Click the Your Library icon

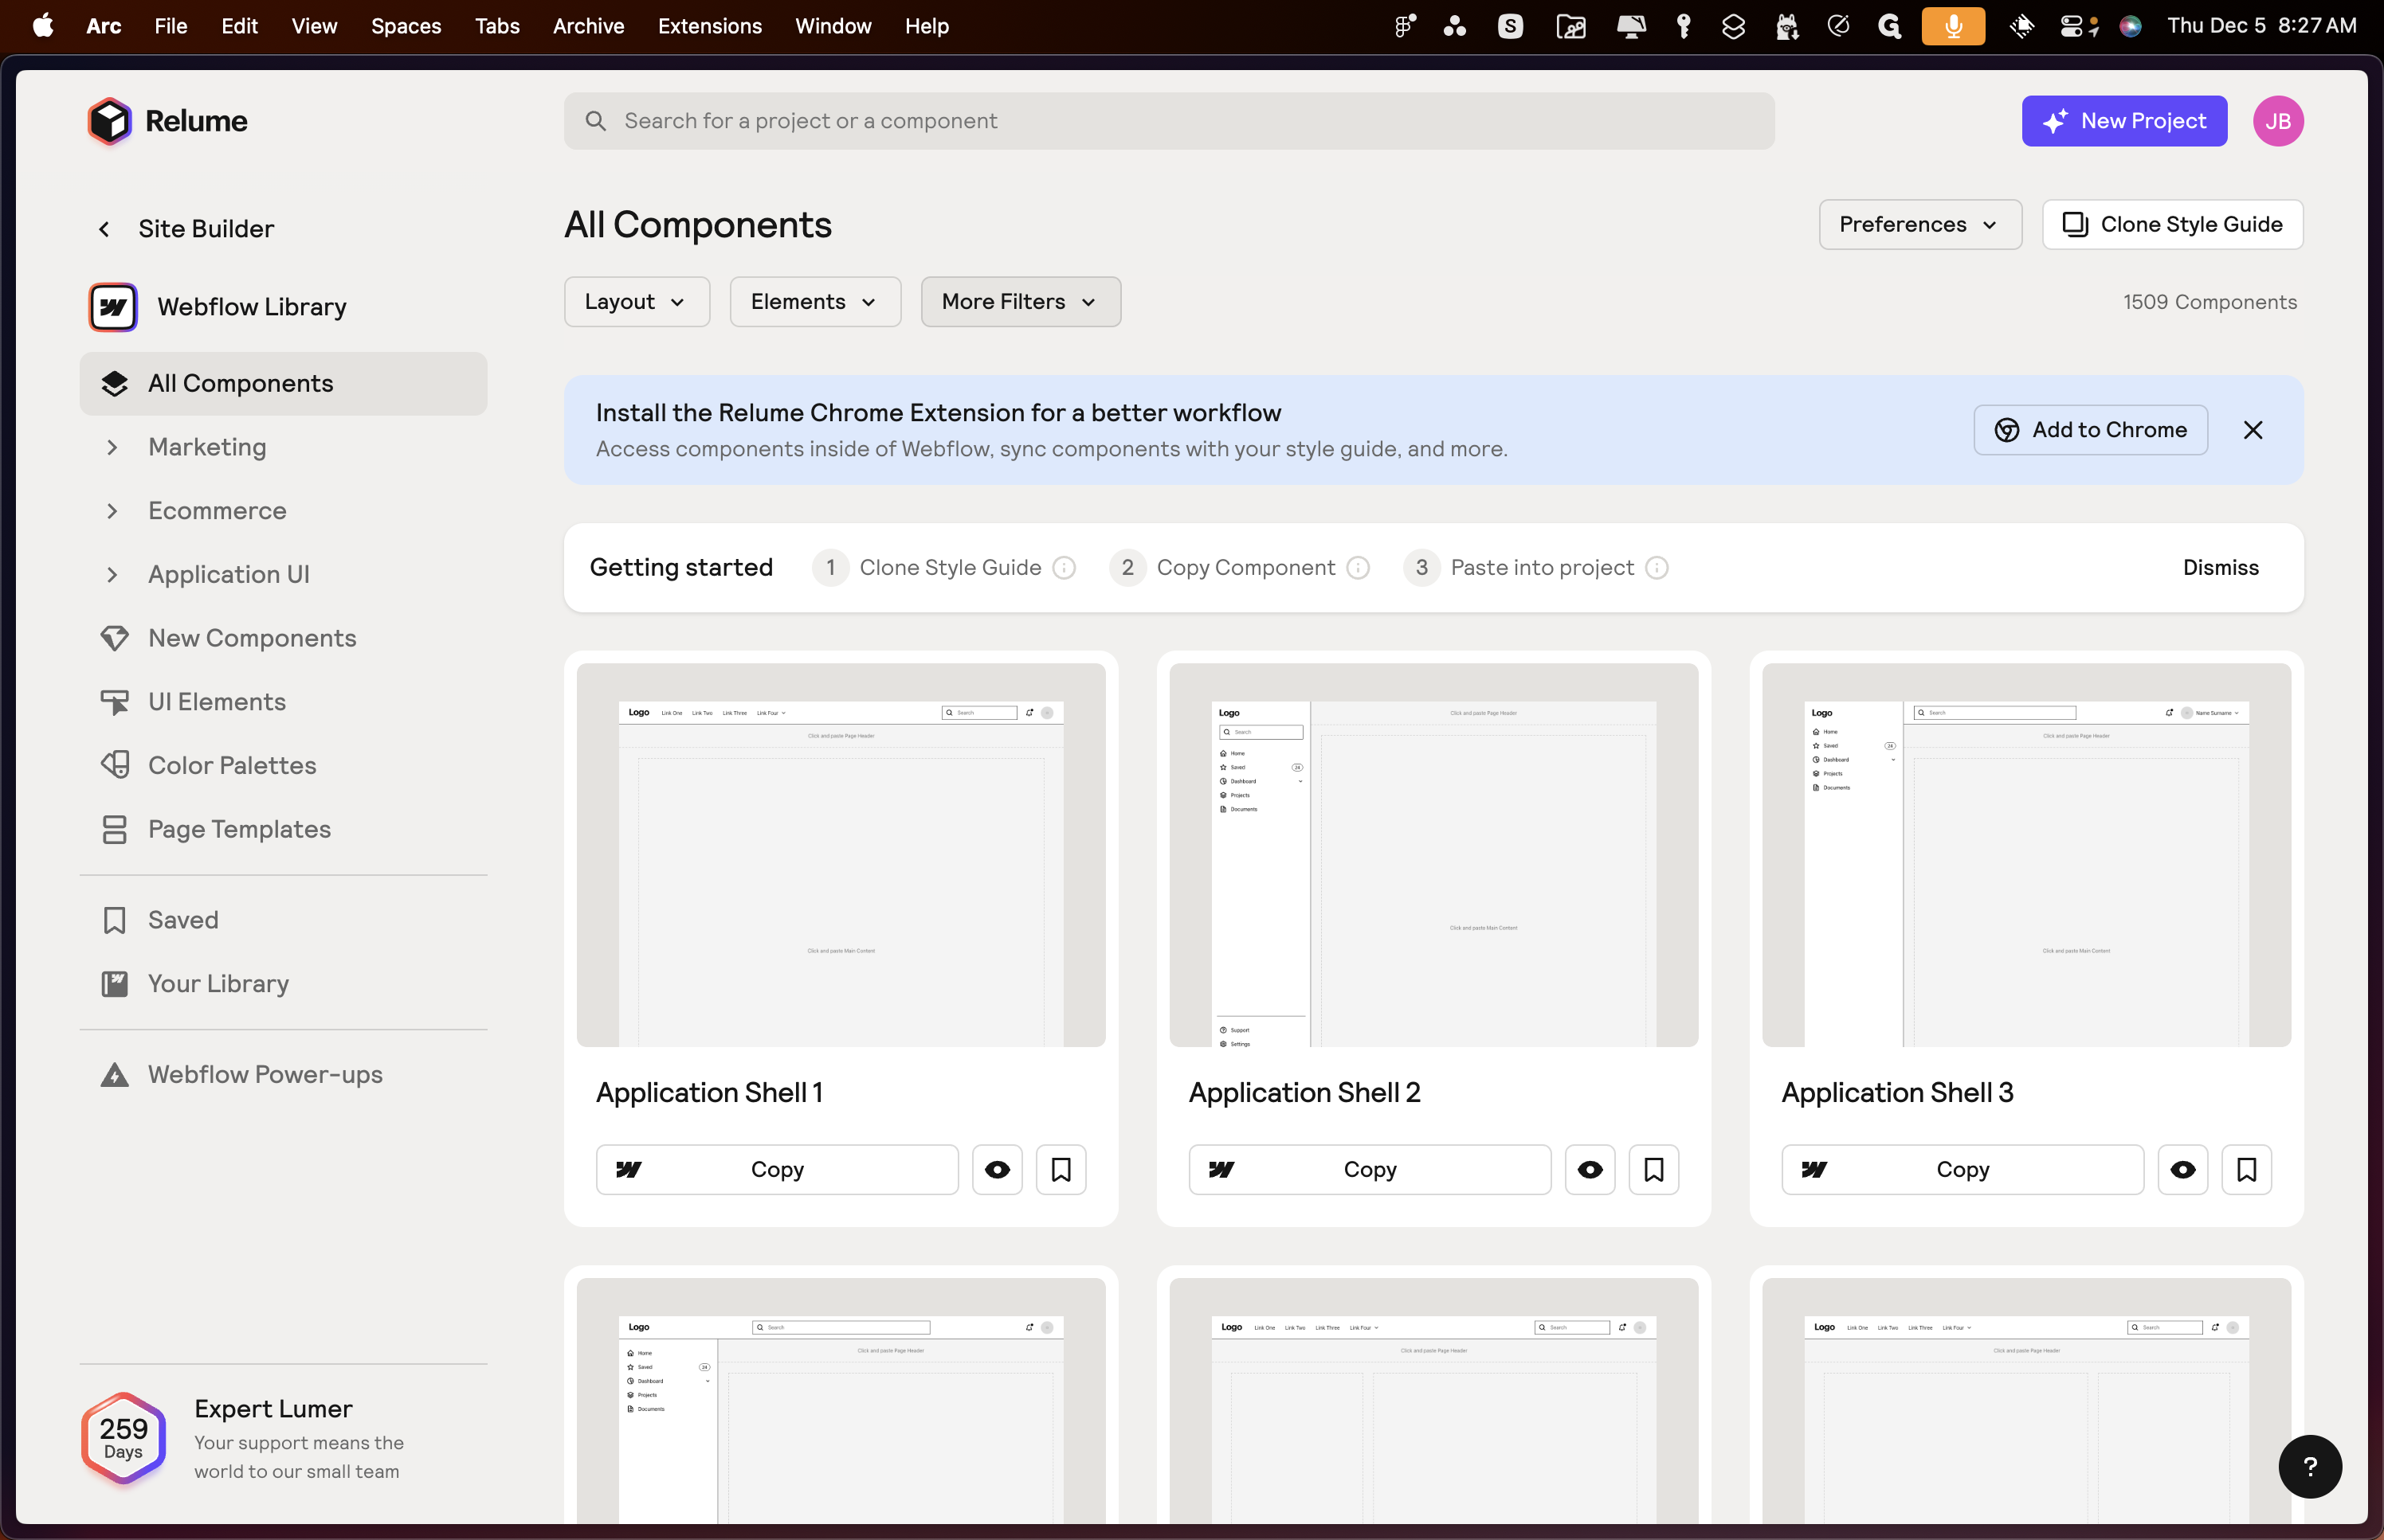[115, 984]
